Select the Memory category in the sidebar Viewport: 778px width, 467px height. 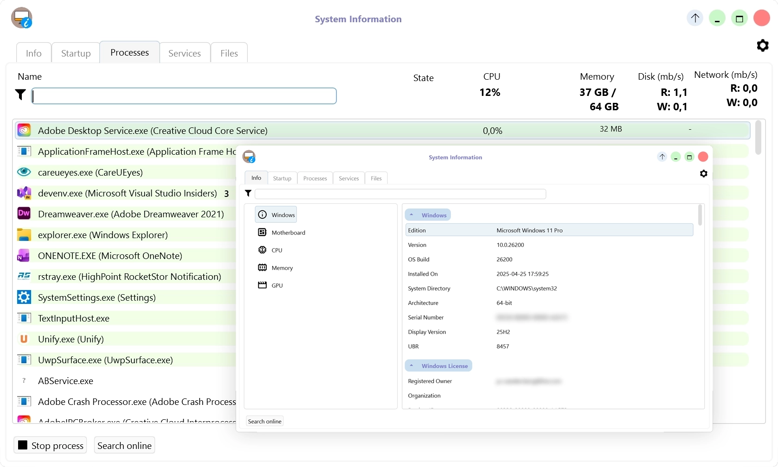pyautogui.click(x=276, y=267)
